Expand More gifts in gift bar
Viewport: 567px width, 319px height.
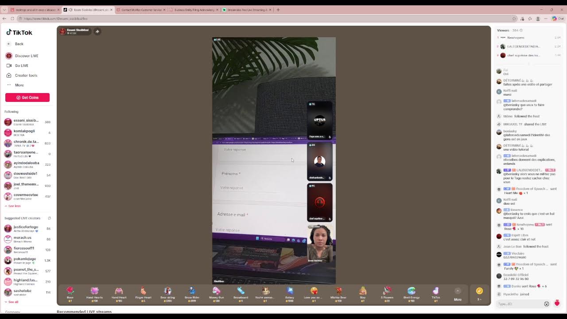[458, 294]
